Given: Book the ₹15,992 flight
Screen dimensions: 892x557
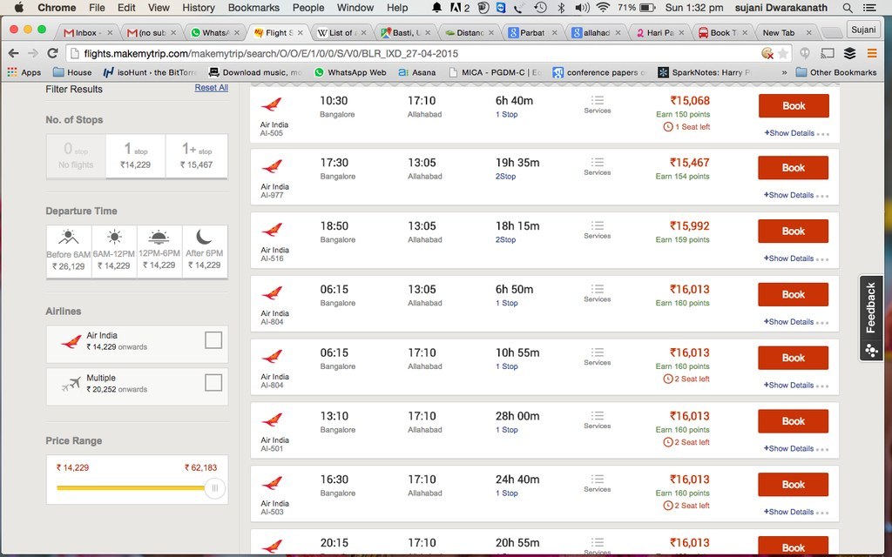Looking at the screenshot, I should coord(793,231).
